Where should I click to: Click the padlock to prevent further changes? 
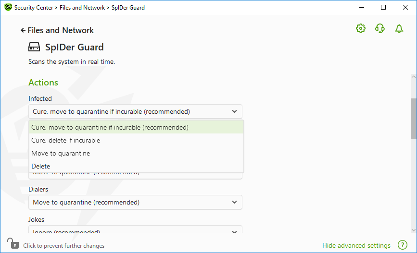(x=13, y=243)
